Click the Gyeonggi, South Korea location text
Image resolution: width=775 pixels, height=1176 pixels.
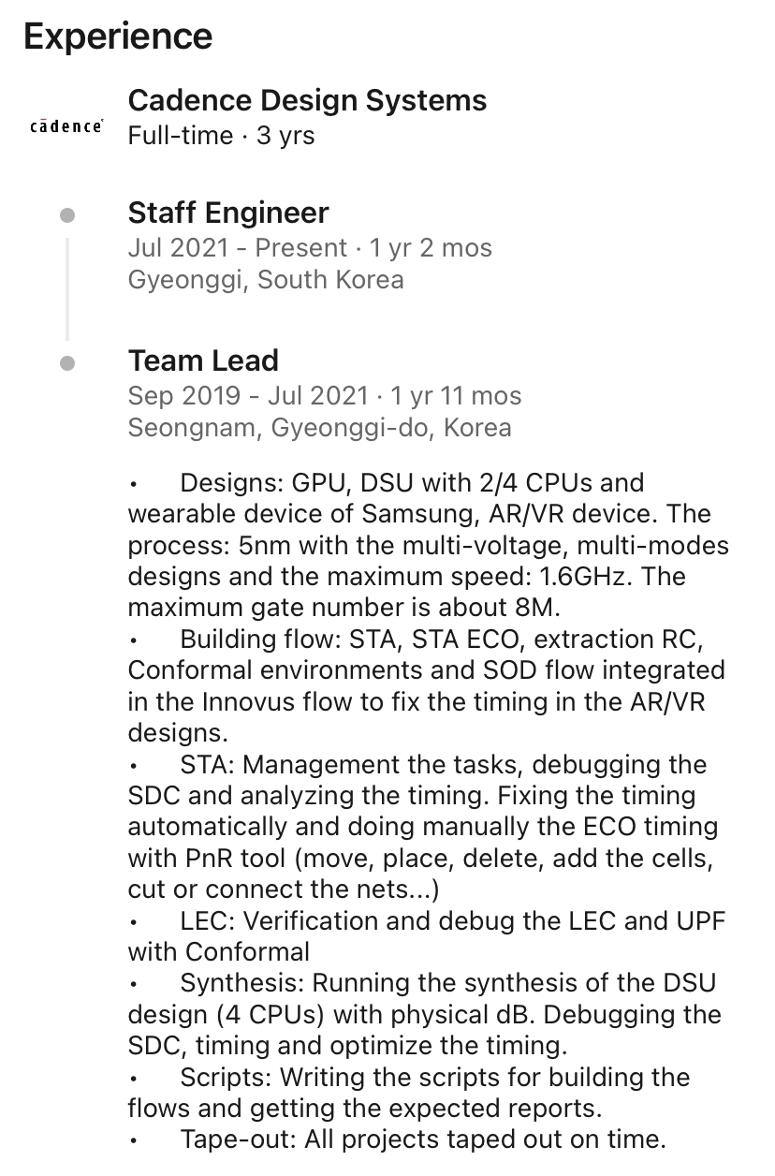tap(266, 280)
